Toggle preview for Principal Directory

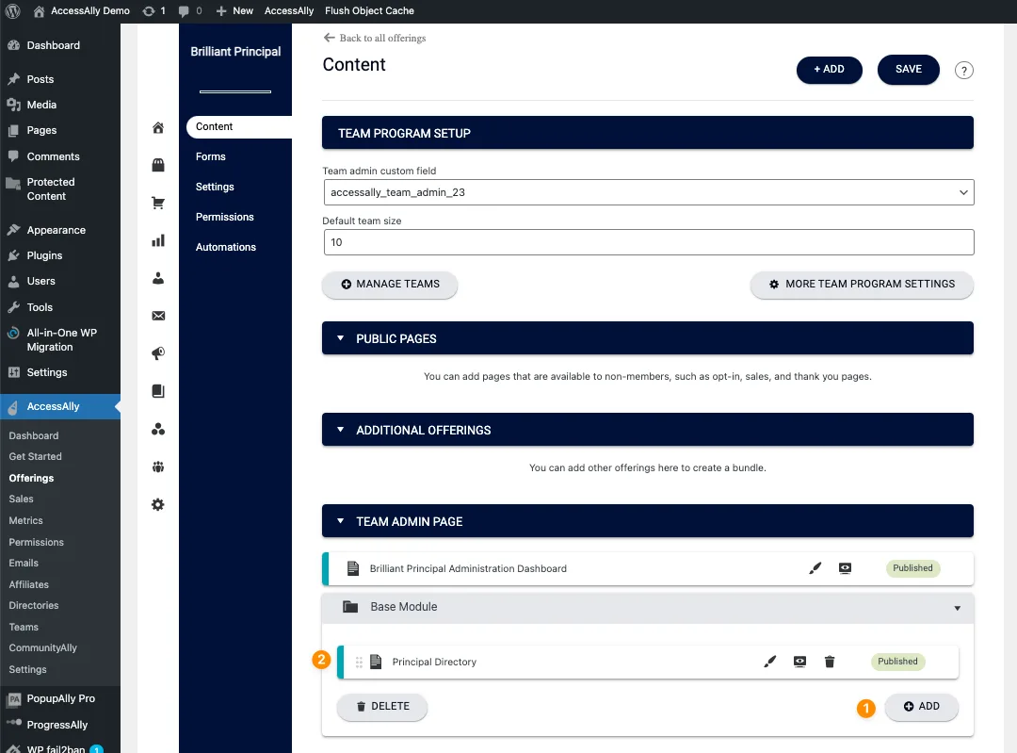799,661
